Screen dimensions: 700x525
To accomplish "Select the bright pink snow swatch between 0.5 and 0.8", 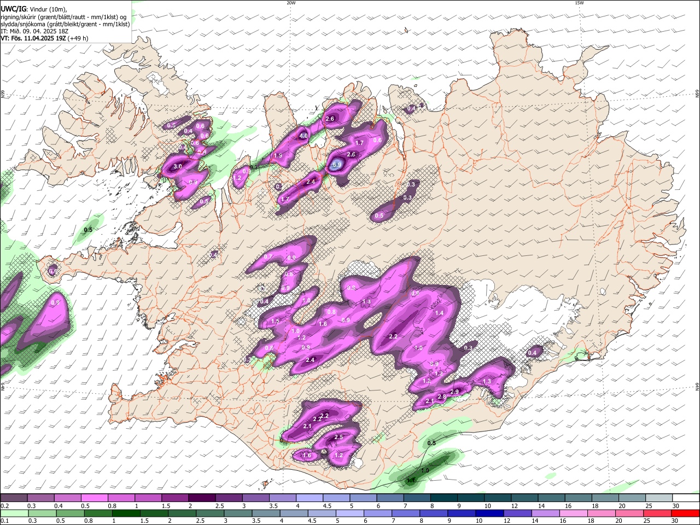I will tap(94, 498).
